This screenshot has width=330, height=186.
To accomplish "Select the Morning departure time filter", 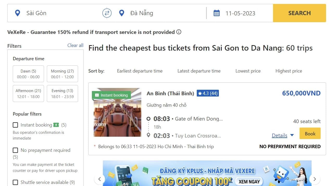I will pos(62,74).
